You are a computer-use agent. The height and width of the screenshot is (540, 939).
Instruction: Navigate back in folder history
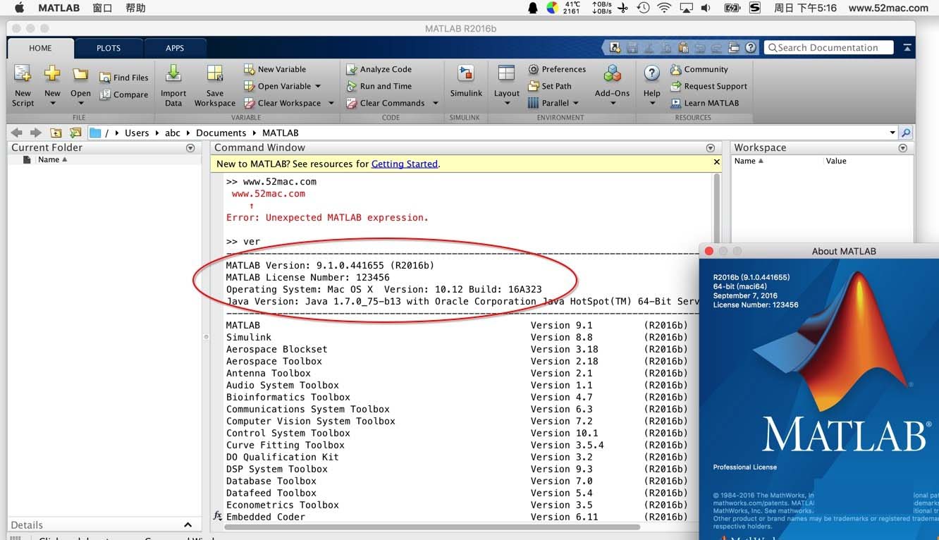coord(17,133)
